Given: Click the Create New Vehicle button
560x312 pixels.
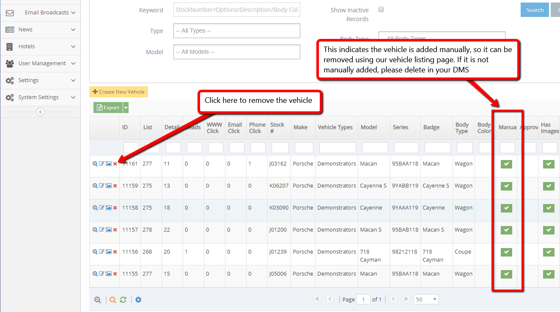Looking at the screenshot, I should click(118, 92).
